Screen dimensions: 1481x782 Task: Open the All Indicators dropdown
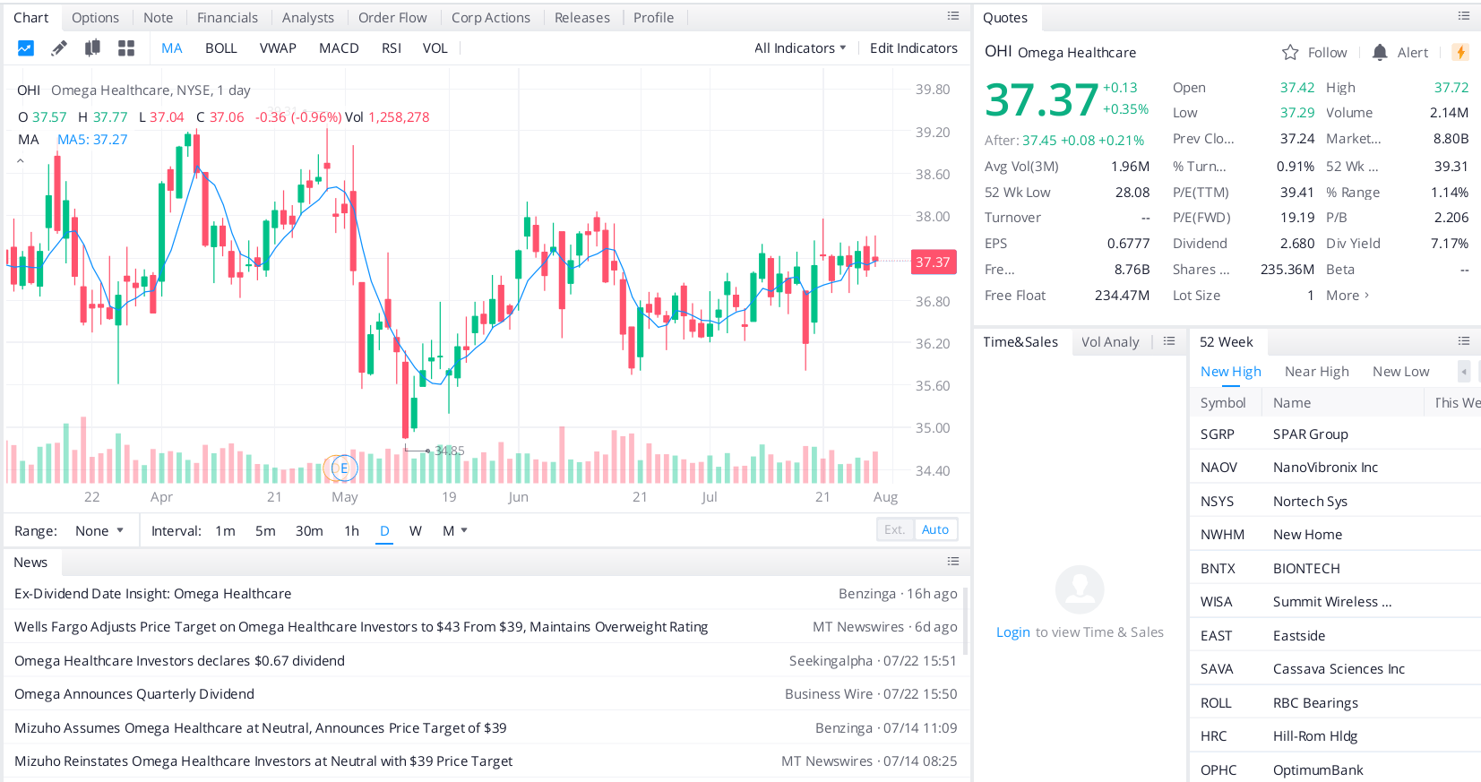tap(800, 48)
